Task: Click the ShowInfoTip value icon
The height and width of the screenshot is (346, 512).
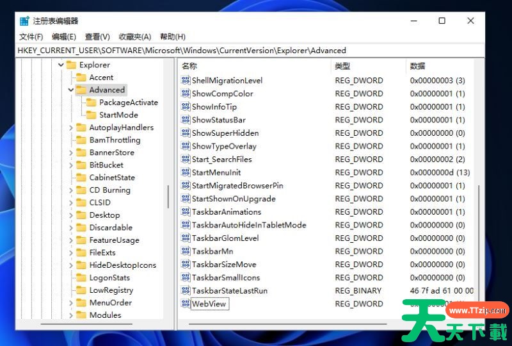Action: click(x=186, y=106)
